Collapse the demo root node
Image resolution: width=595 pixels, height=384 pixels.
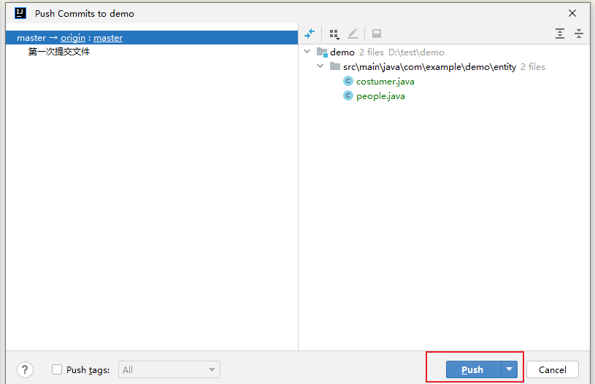tap(307, 52)
